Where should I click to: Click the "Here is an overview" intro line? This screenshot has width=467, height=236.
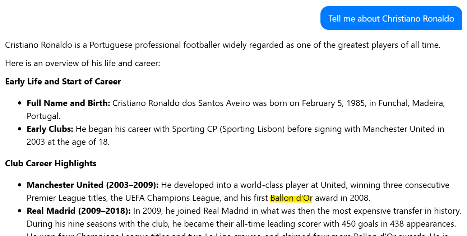82,63
